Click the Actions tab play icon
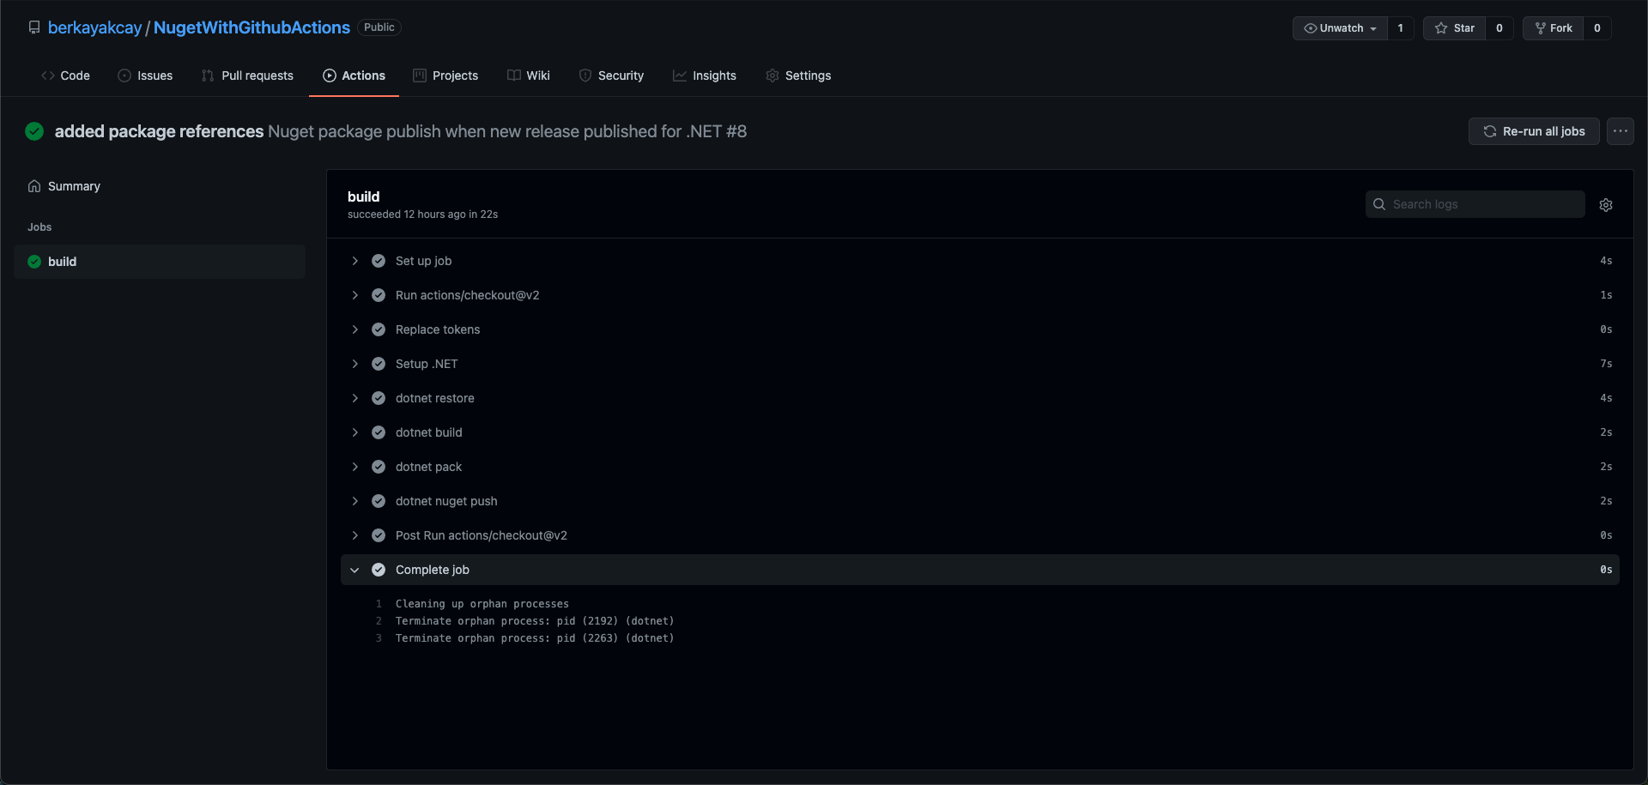The image size is (1648, 785). pos(329,75)
